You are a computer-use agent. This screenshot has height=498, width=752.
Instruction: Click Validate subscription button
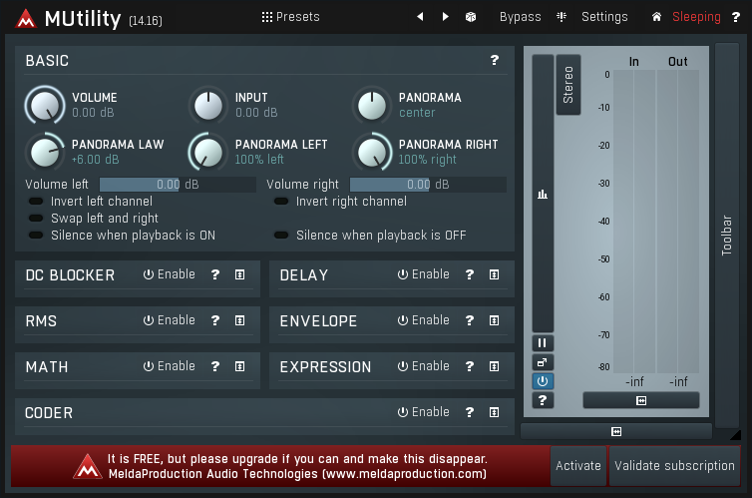click(674, 466)
